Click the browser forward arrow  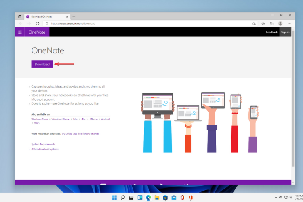(x=29, y=23)
